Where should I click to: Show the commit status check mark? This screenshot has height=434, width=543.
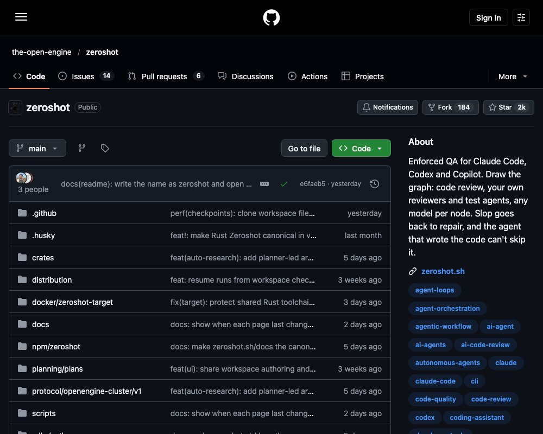(284, 184)
